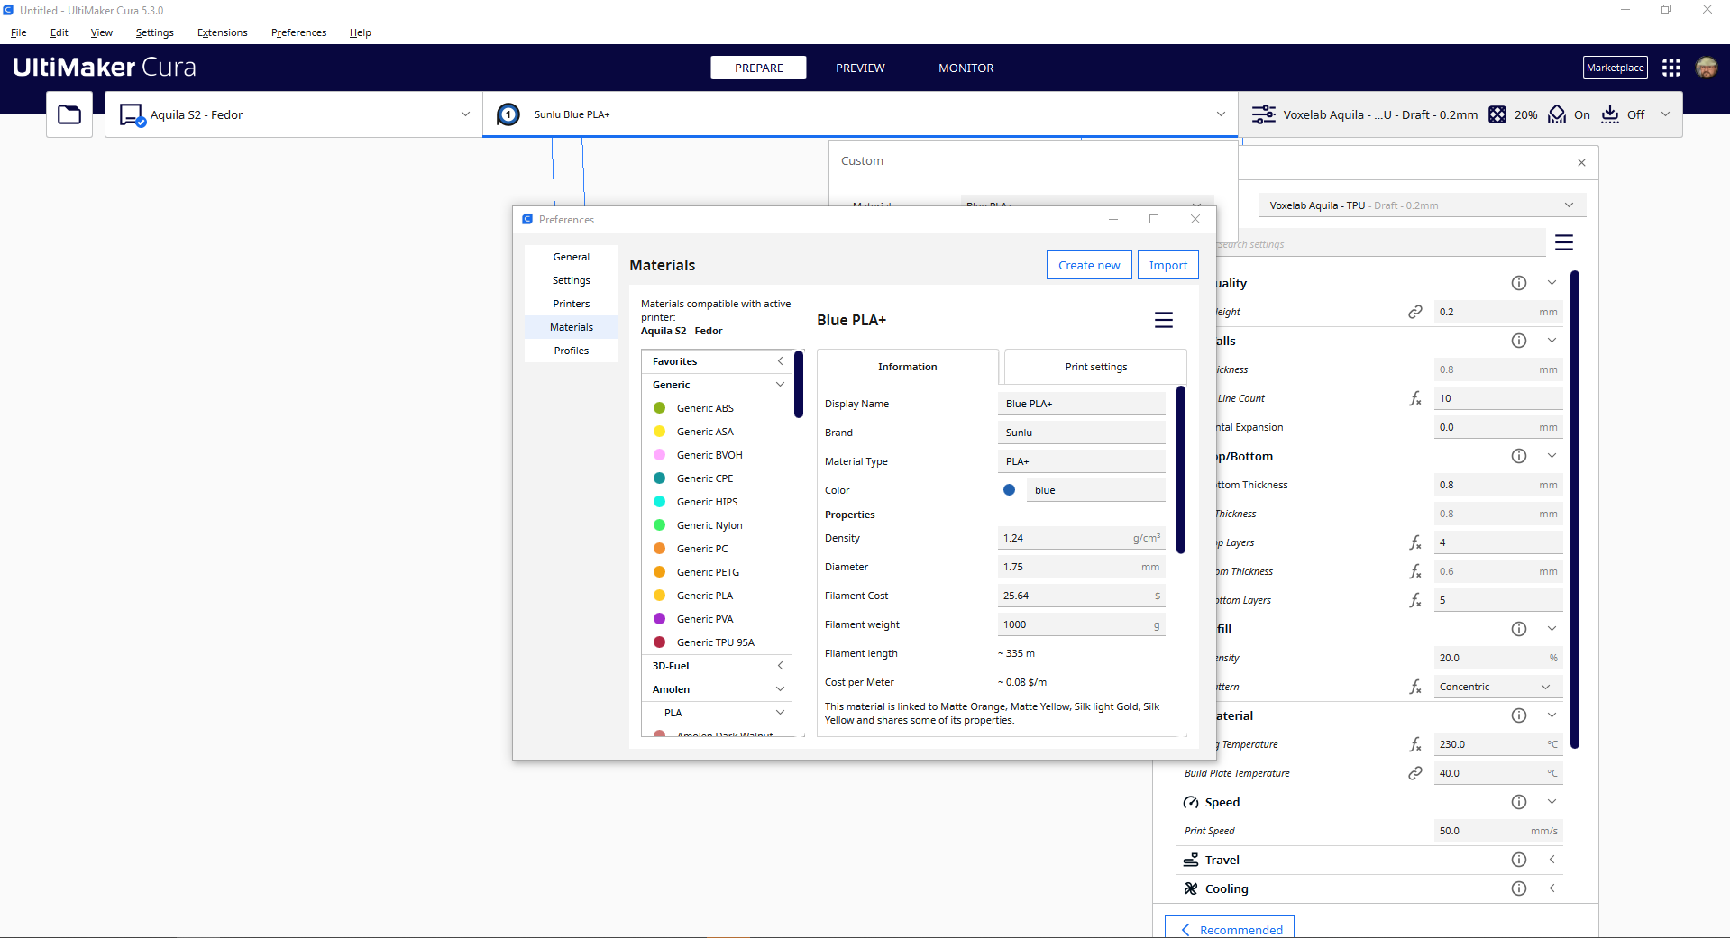Click the info icon on the Quality section

(x=1519, y=282)
